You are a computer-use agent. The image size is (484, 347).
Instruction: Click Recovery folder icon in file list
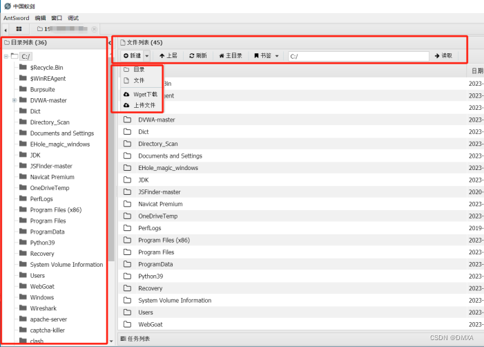[x=127, y=288]
